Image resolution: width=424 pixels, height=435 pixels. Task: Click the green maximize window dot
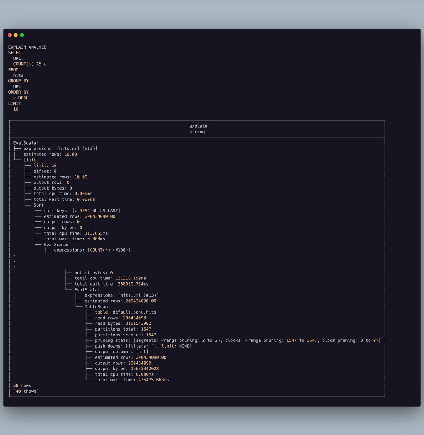tap(22, 35)
